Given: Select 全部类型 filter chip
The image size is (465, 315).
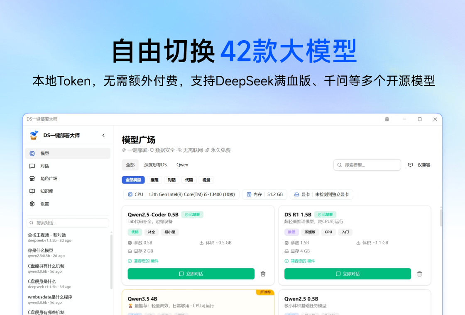Looking at the screenshot, I should click(x=133, y=180).
